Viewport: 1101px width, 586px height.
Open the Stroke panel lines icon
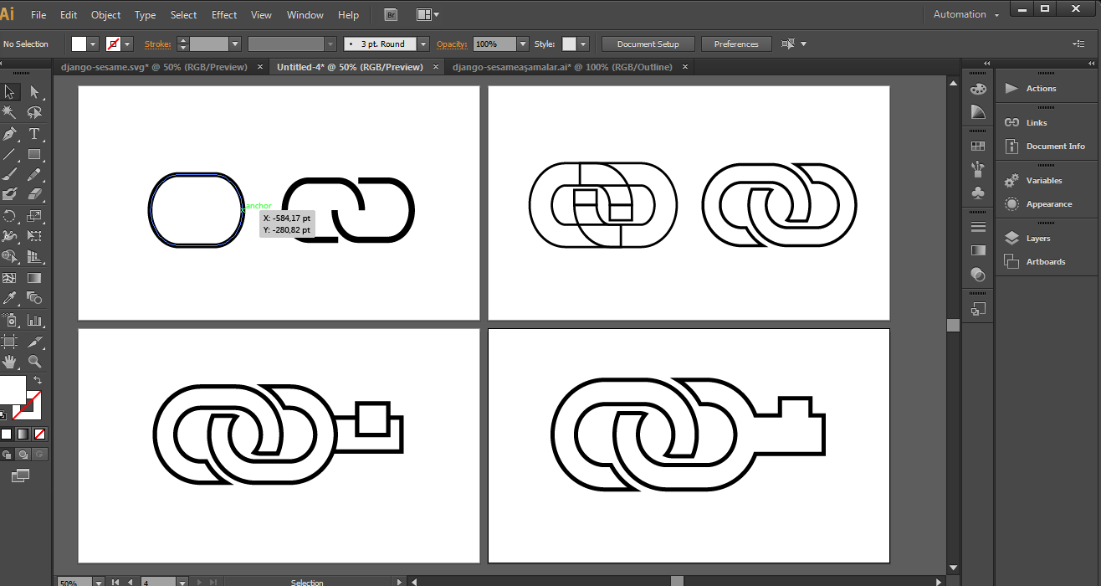(978, 227)
